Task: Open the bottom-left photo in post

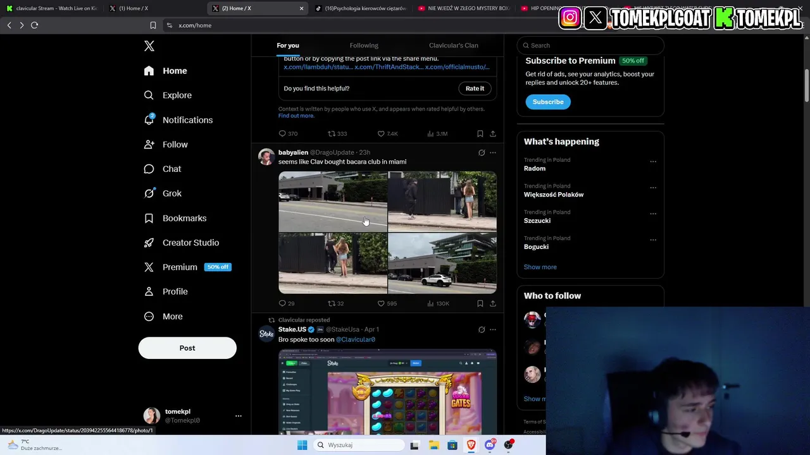Action: coord(333,264)
